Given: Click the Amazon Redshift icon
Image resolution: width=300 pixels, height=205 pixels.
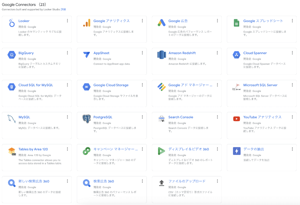Looking at the screenshot, I should pyautogui.click(x=162, y=55).
